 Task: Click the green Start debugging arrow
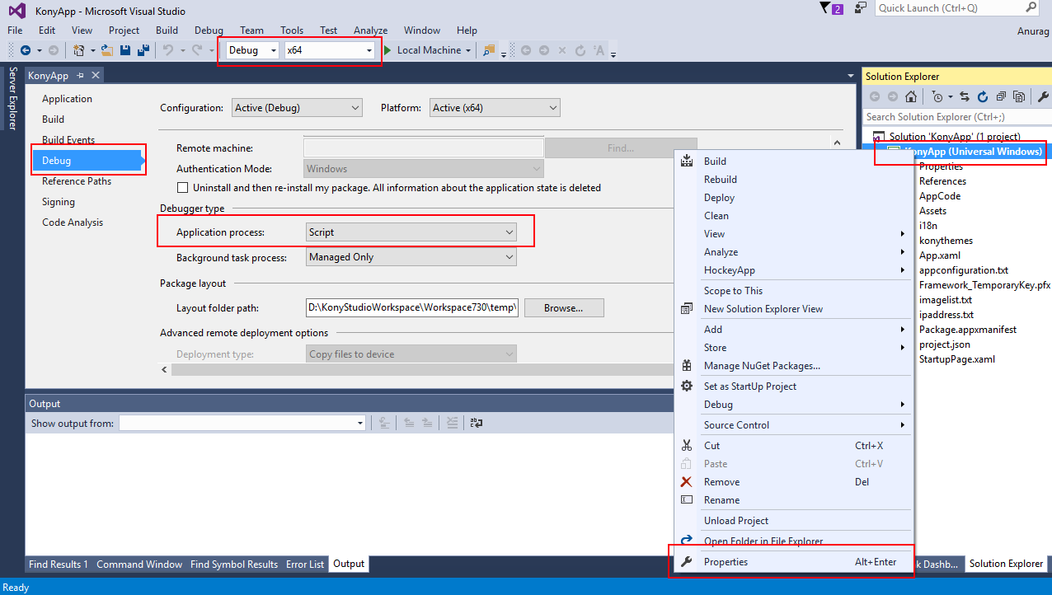(x=387, y=50)
